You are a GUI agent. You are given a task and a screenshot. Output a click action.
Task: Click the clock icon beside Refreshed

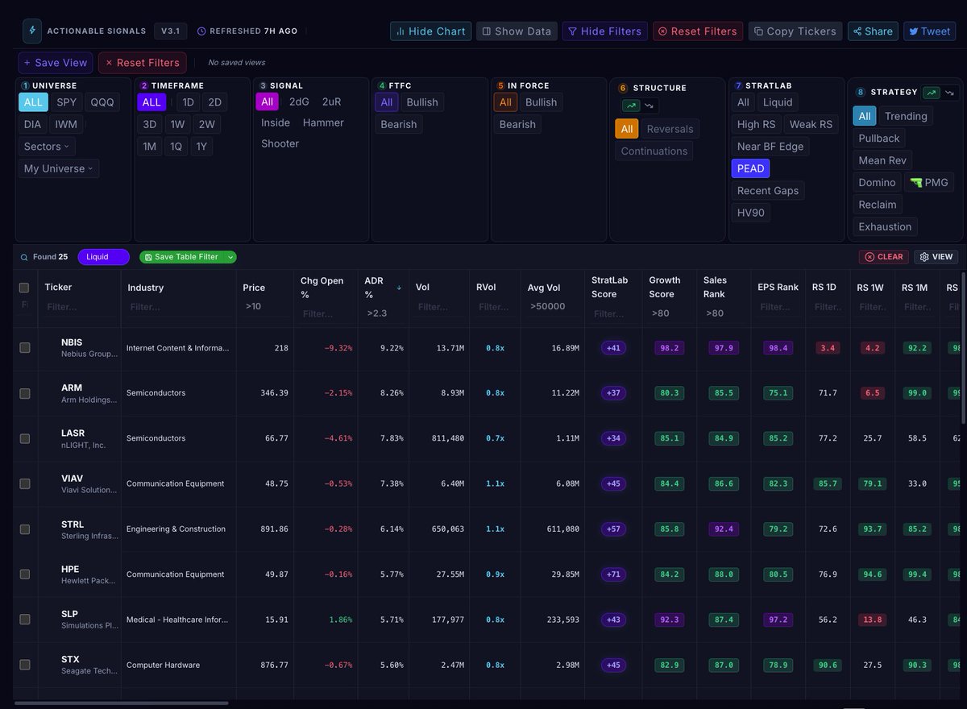point(201,31)
